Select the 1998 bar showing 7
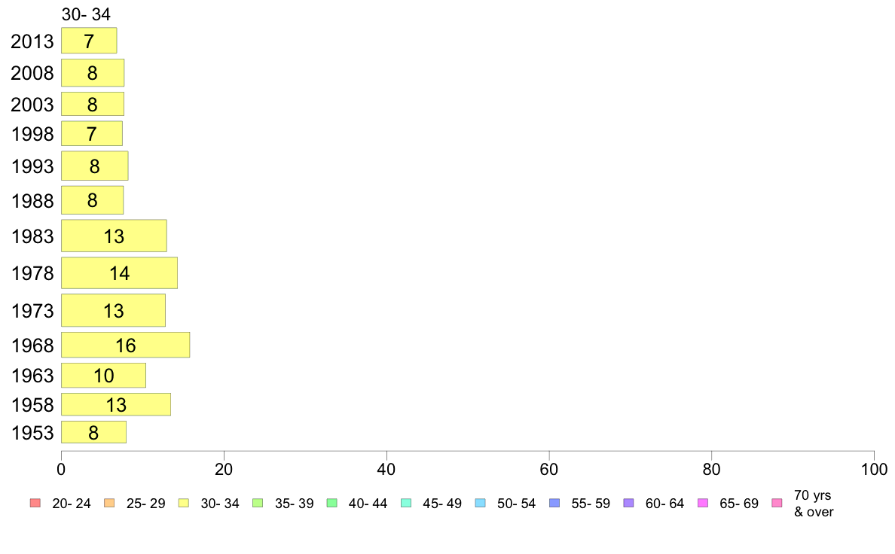Screen dimensions: 895x554 (92, 133)
